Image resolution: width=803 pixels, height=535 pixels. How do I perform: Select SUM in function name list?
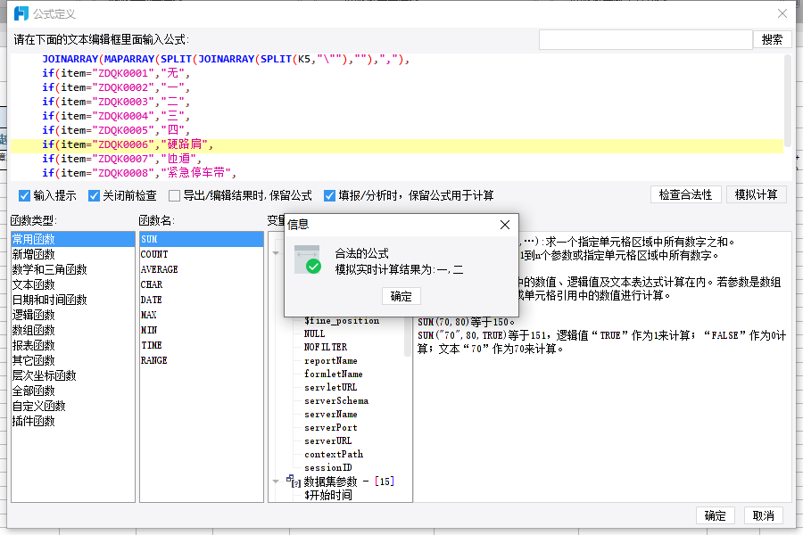point(202,239)
